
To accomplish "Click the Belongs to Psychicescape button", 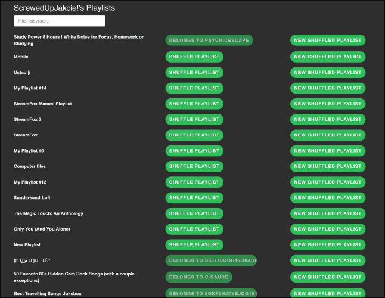I will 209,40.
